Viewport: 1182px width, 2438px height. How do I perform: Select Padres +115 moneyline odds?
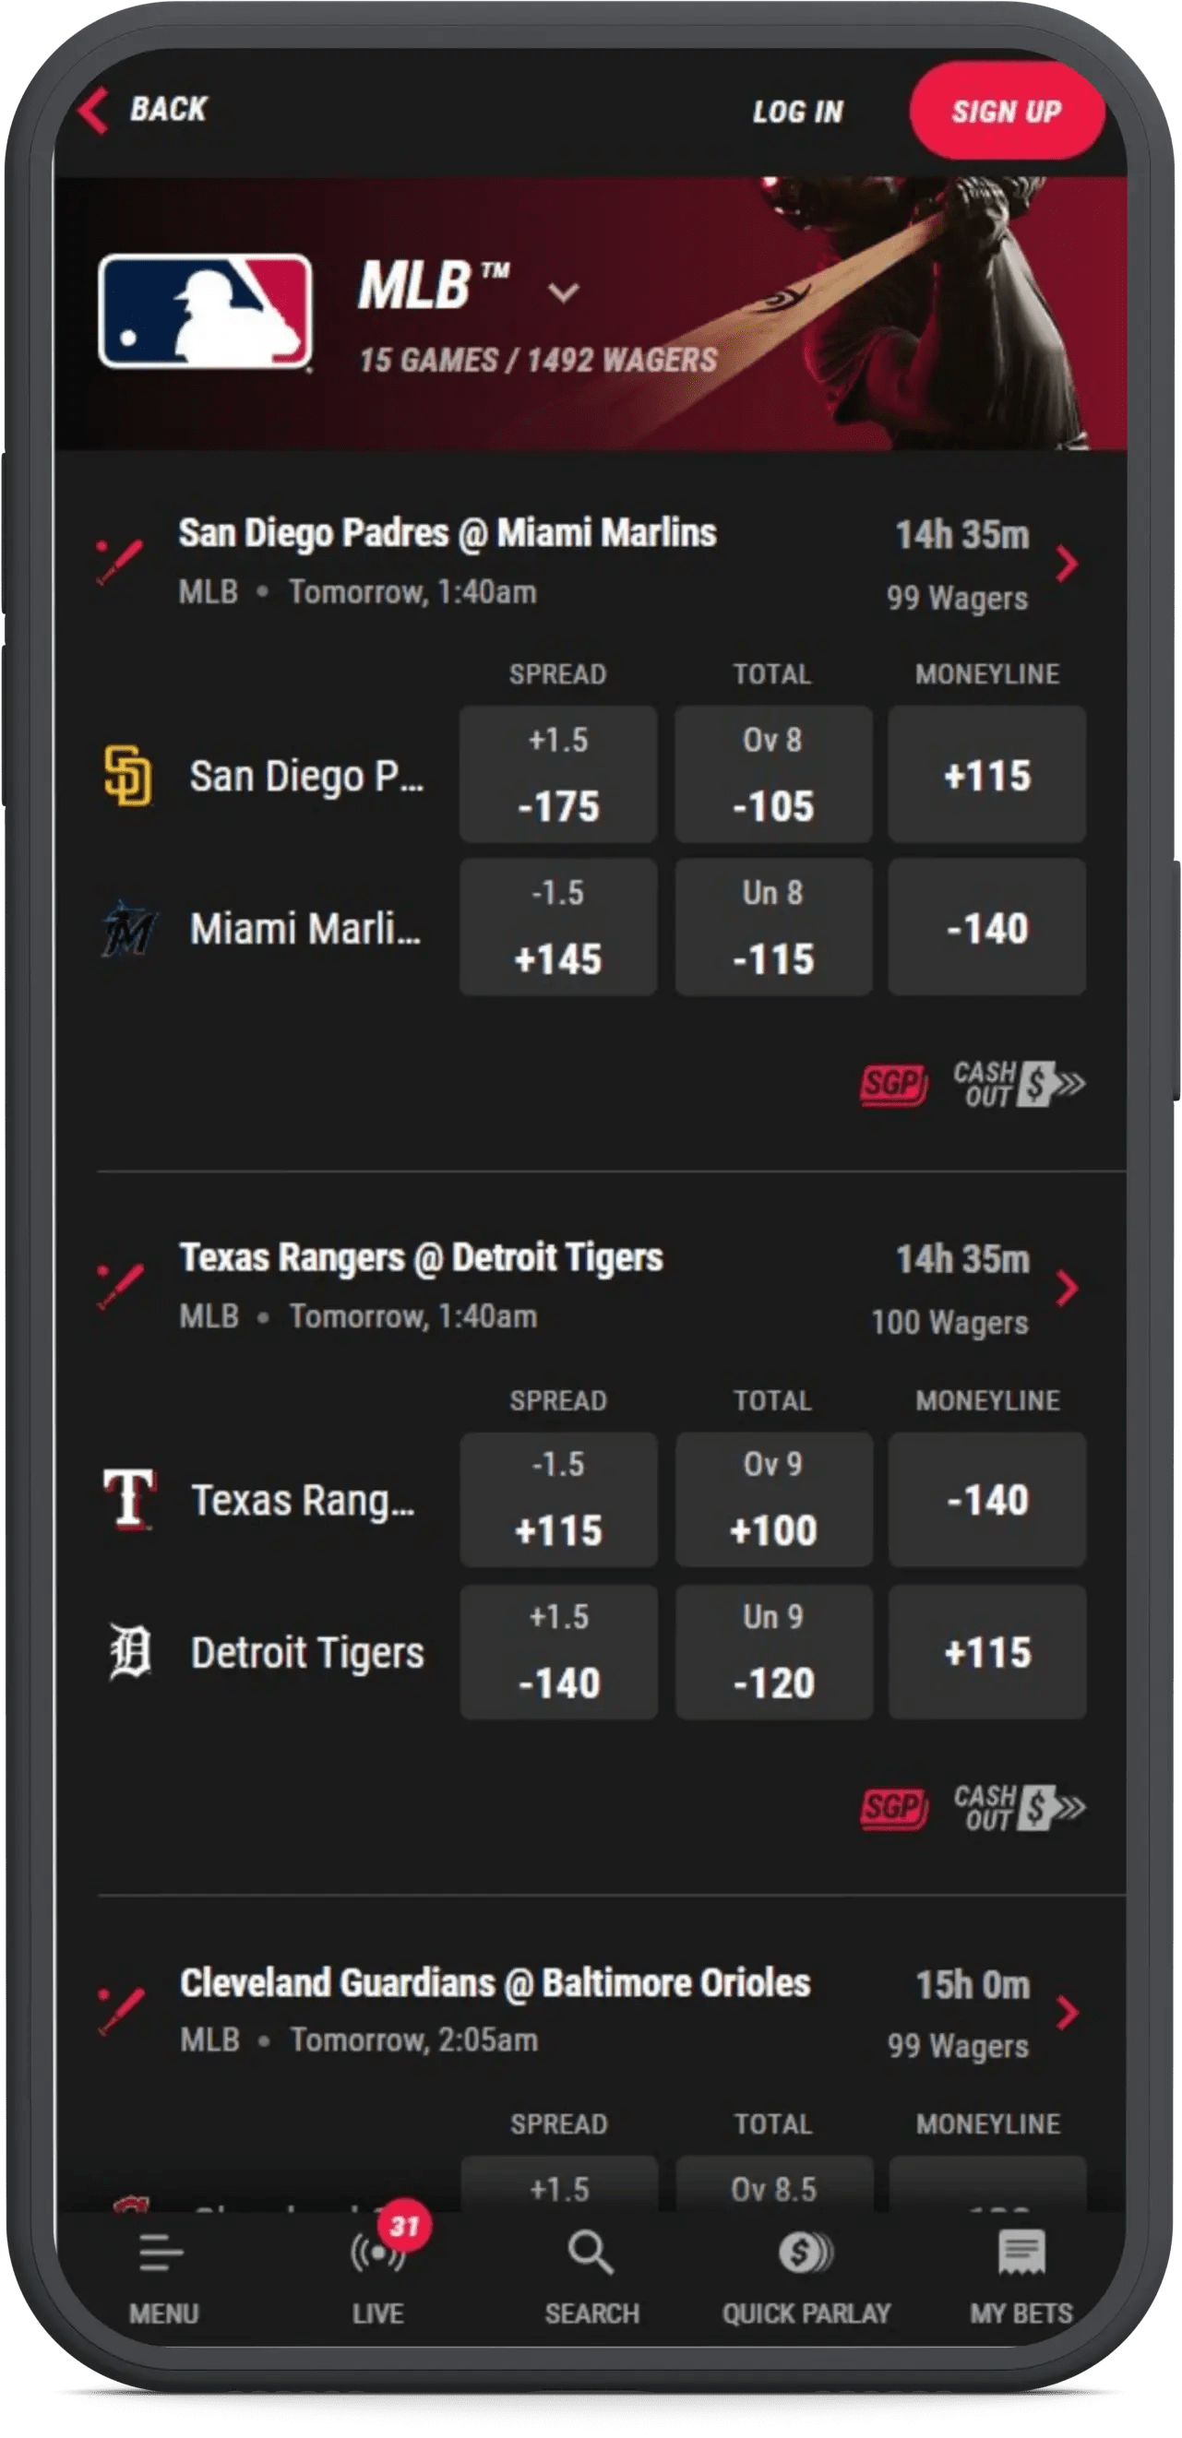pyautogui.click(x=986, y=775)
